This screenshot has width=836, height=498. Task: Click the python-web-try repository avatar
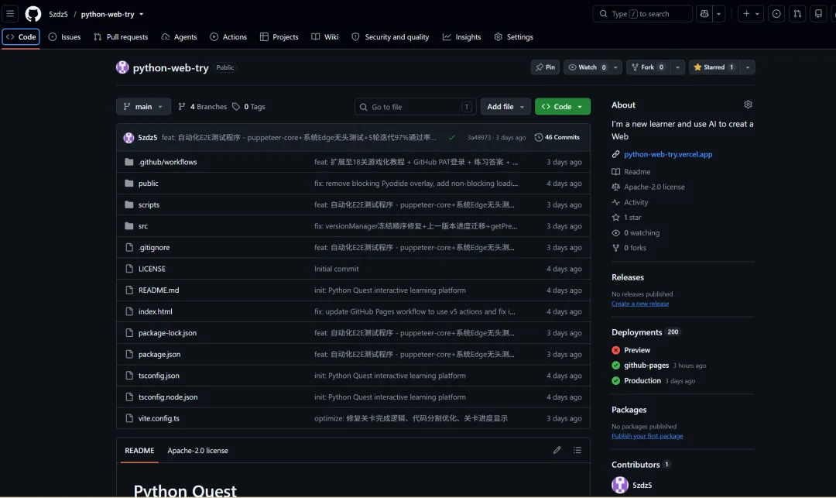tap(122, 67)
